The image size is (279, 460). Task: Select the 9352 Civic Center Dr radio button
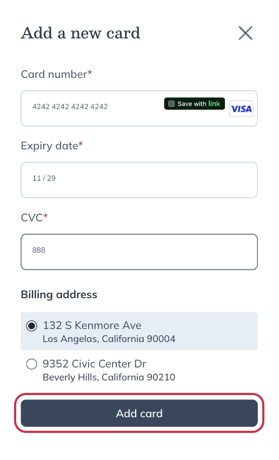(x=32, y=364)
